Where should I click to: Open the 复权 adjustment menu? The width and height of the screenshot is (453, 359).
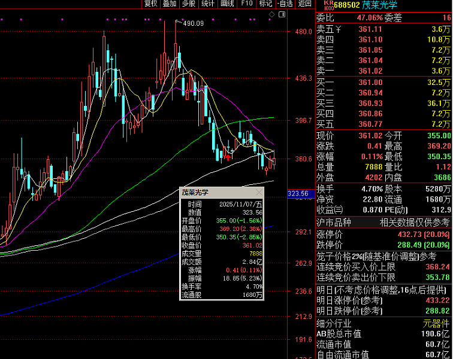point(151,4)
